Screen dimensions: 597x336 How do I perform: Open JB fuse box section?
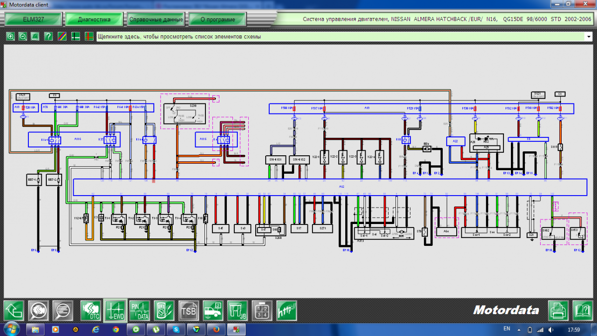[237, 311]
